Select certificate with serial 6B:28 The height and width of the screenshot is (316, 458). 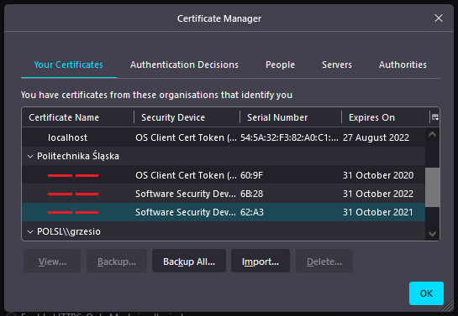224,194
